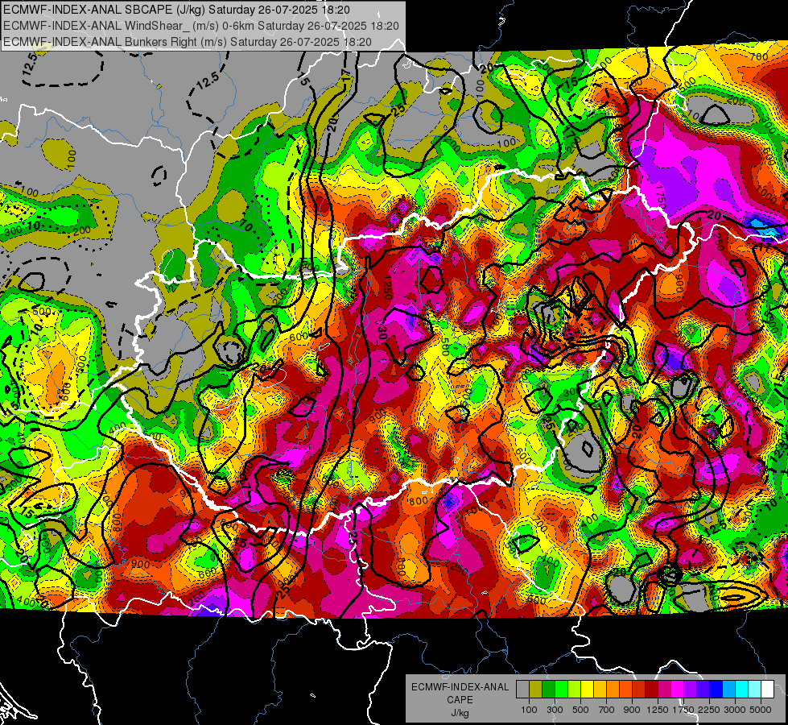Click the '5000' legend tick label
Screen dimensions: 788x725
pyautogui.click(x=761, y=710)
